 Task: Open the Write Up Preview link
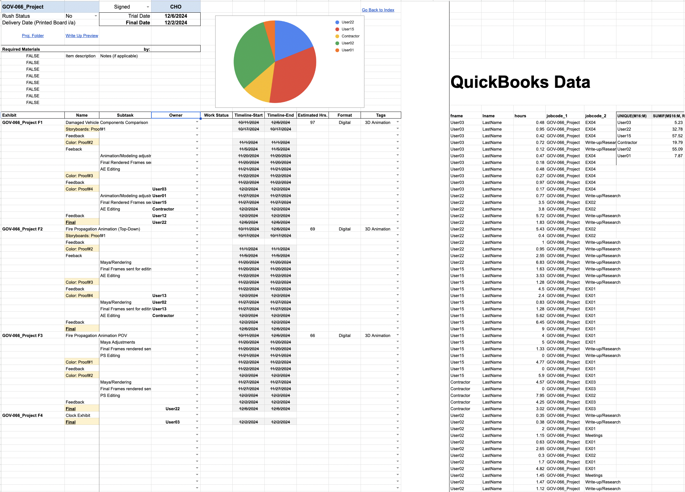[82, 36]
